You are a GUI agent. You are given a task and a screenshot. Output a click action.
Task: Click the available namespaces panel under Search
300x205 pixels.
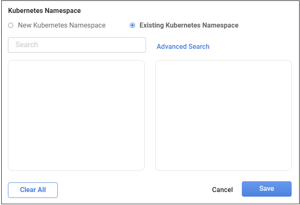click(76, 115)
